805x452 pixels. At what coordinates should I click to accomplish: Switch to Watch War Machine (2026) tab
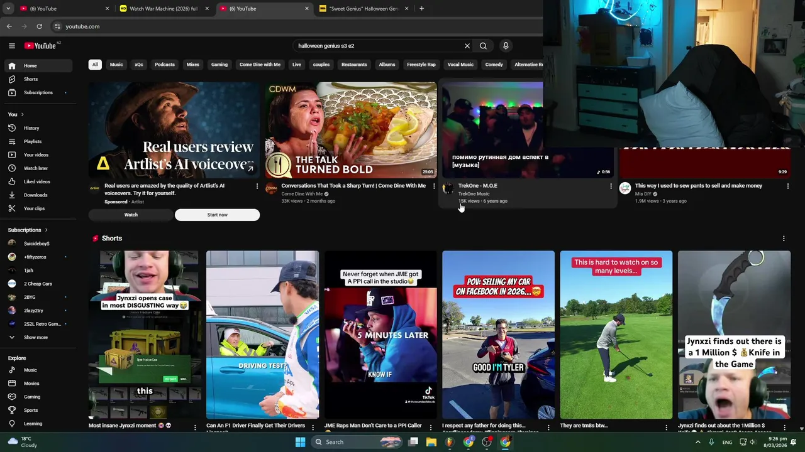coord(164,9)
